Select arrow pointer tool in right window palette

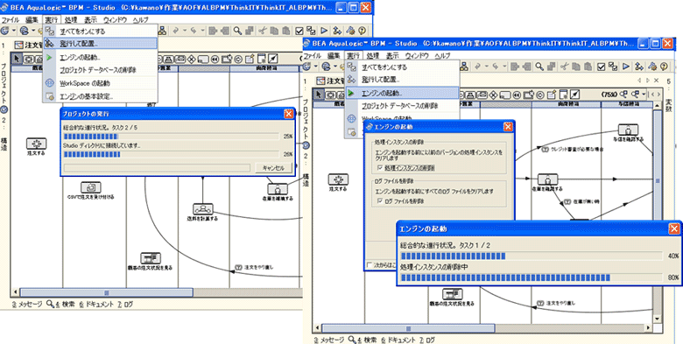point(319,95)
